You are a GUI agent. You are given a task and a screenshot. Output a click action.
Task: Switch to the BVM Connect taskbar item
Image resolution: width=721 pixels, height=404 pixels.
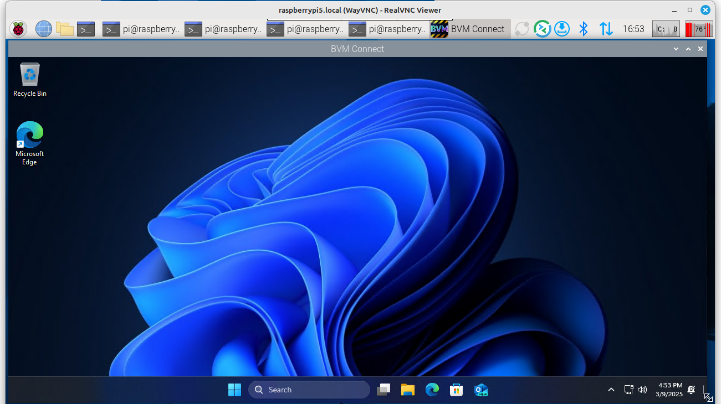[x=468, y=29]
